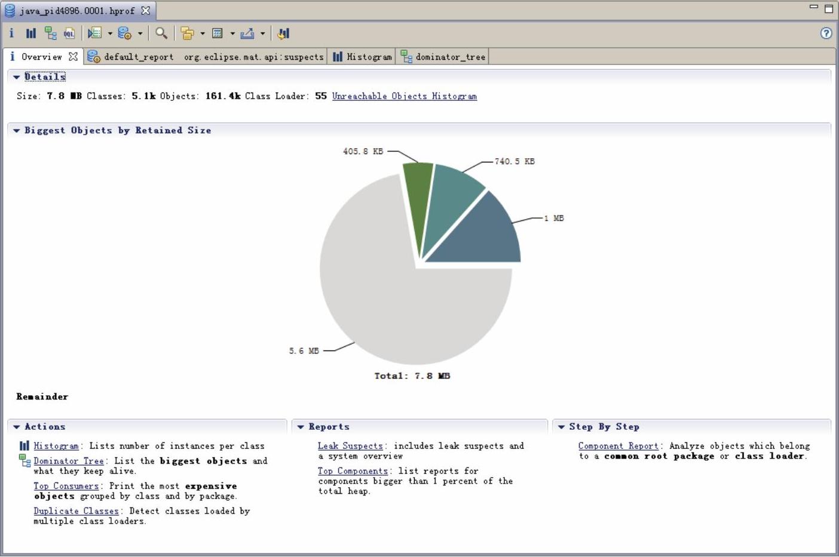
Task: Close the Overview tab
Action: tap(73, 56)
